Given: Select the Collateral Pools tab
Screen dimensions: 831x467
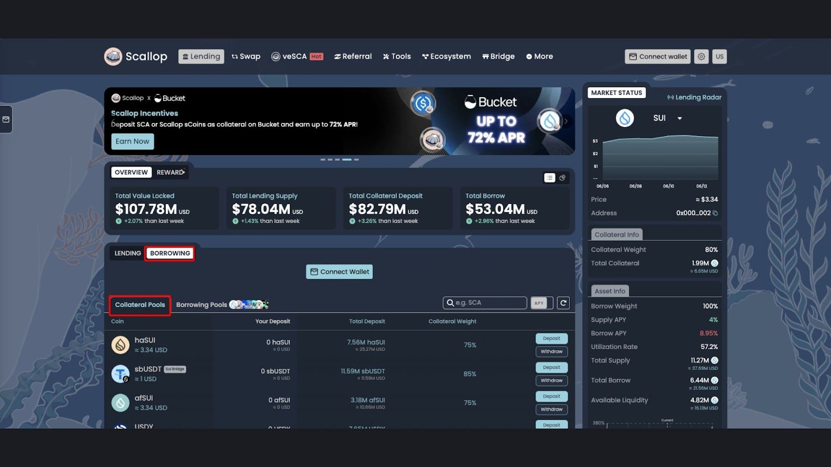Looking at the screenshot, I should [140, 305].
